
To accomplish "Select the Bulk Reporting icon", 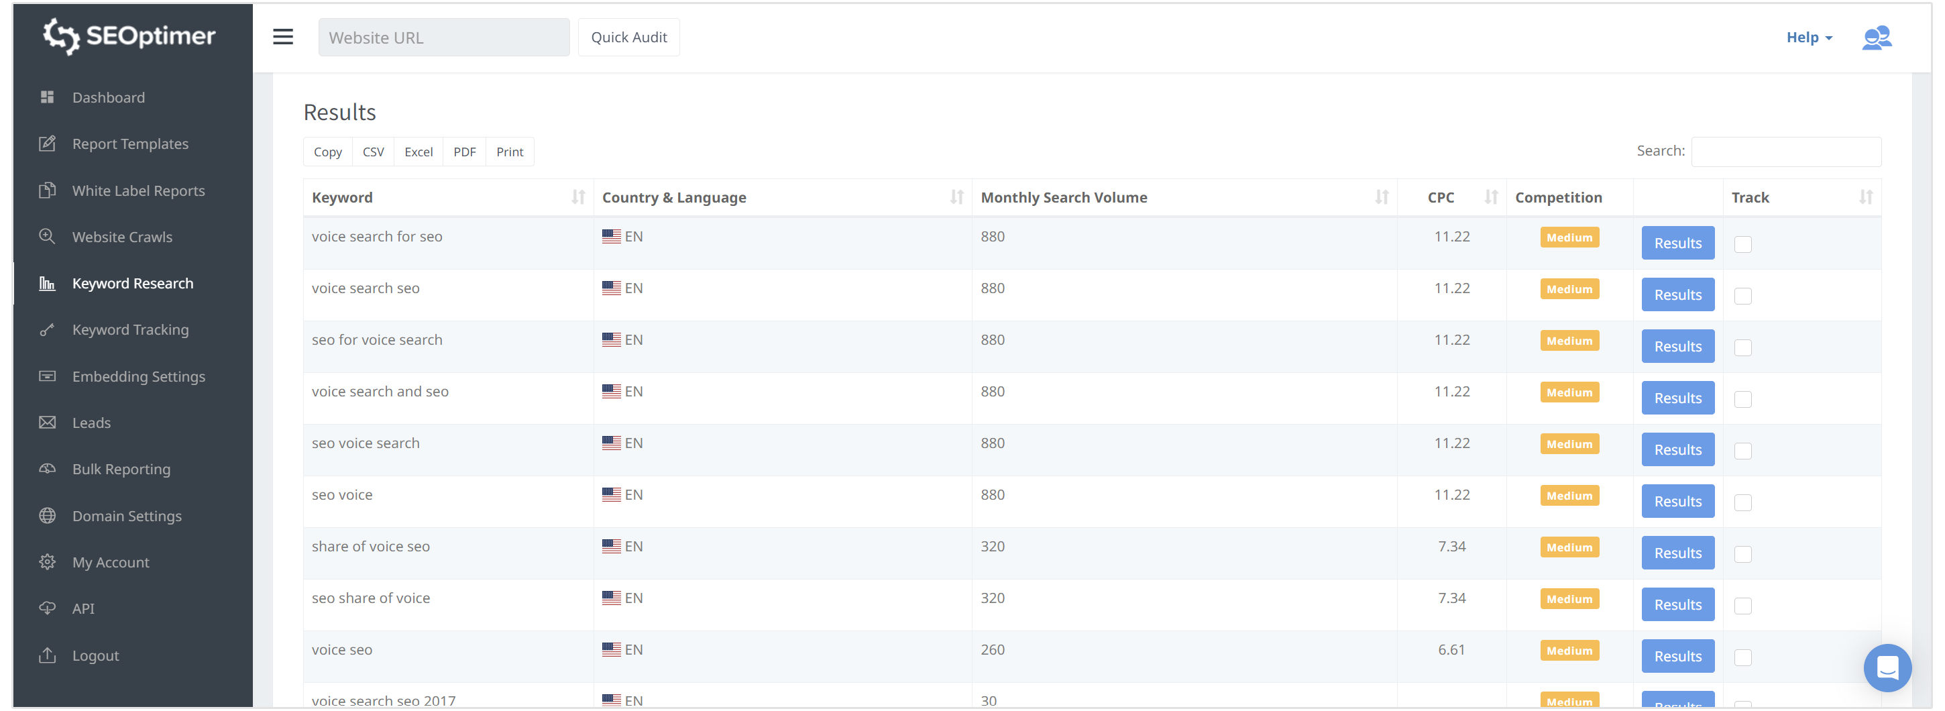I will pyautogui.click(x=47, y=469).
